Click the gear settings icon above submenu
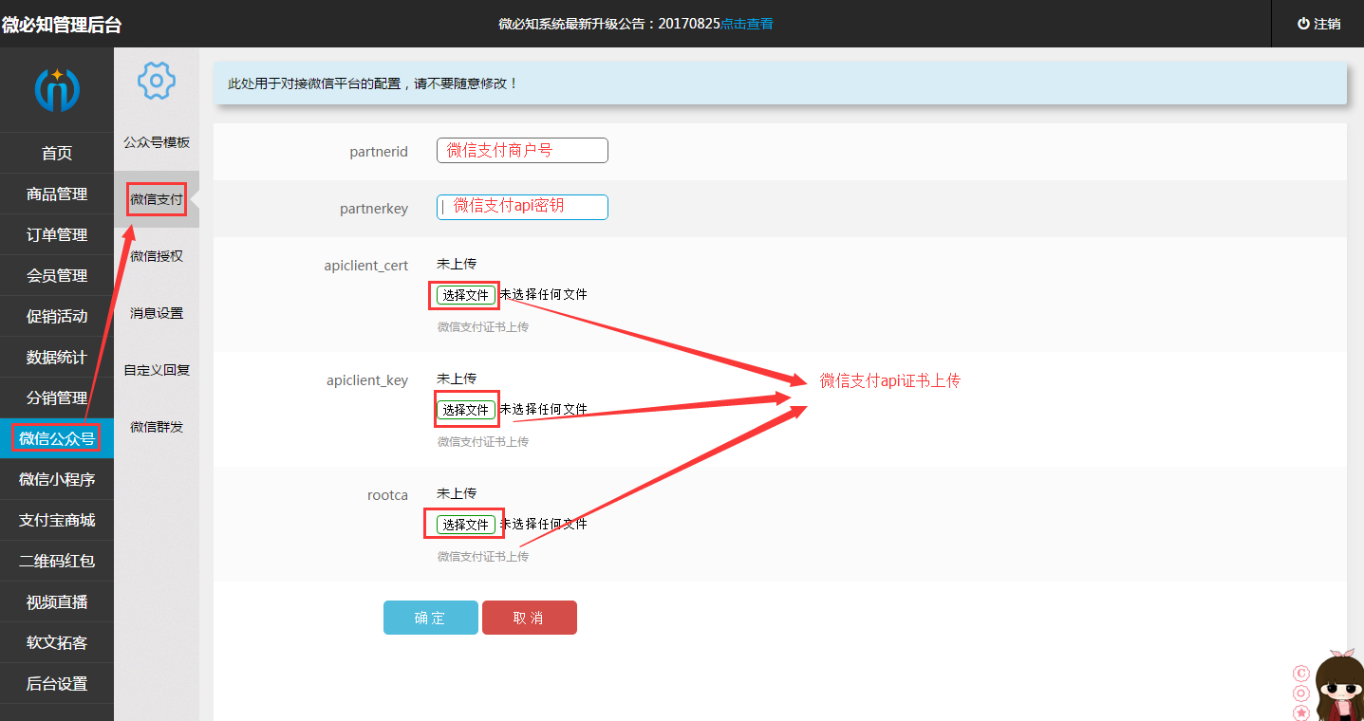The image size is (1364, 721). click(x=157, y=81)
